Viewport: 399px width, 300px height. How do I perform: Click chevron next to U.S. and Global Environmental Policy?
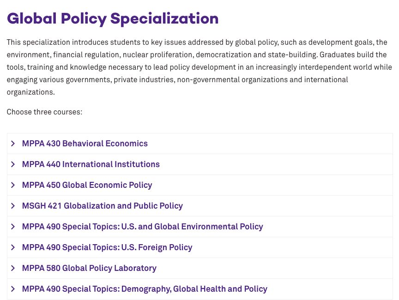coord(13,227)
